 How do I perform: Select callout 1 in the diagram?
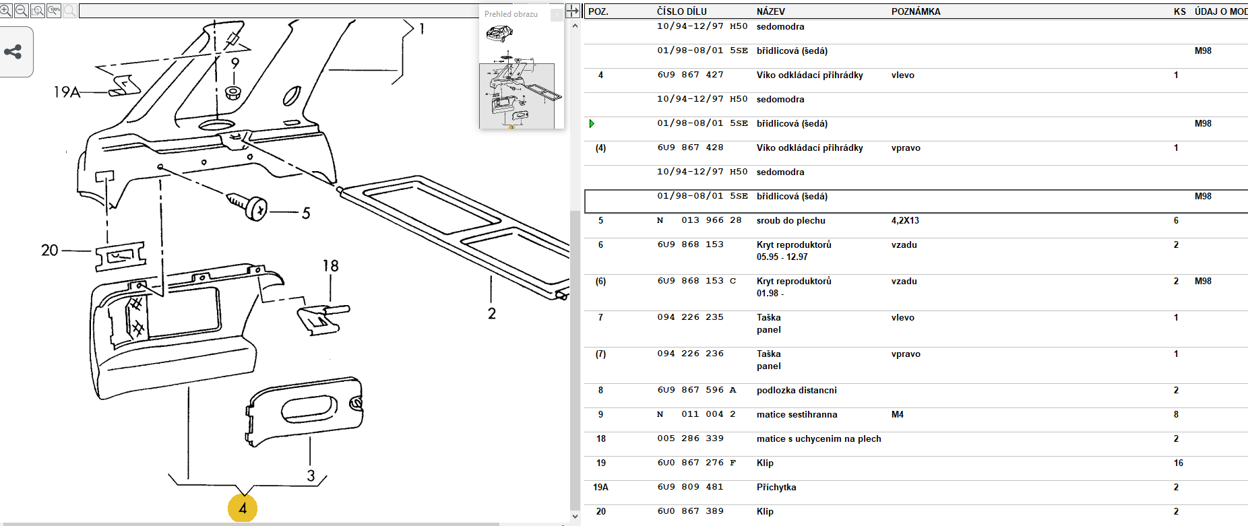tap(422, 28)
